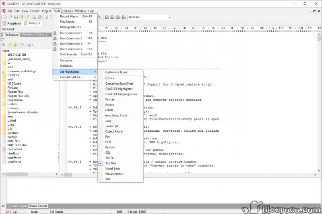Select the Output Console tab
Image resolution: width=322 pixels, height=214 pixels.
(38, 206)
